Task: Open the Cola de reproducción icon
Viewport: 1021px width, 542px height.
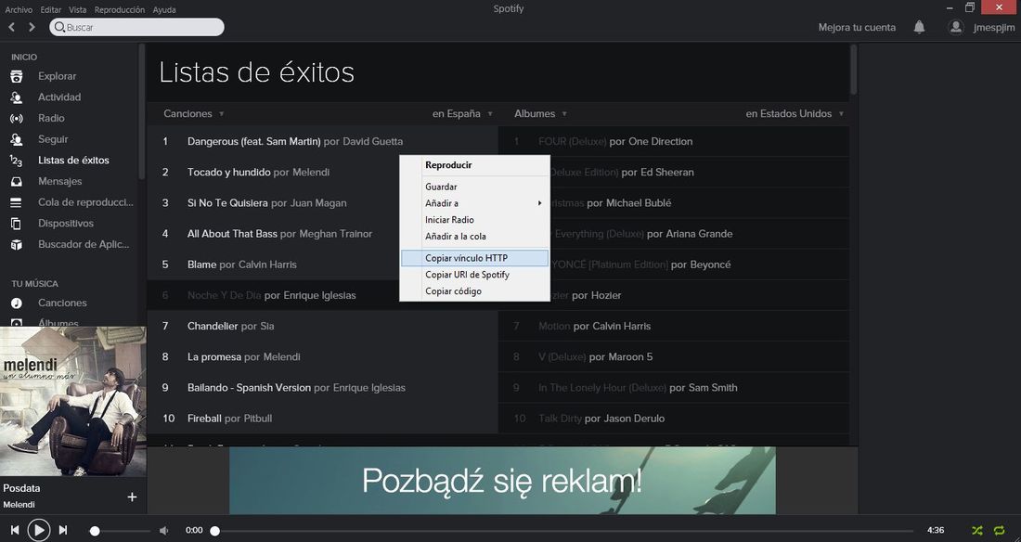Action: 17,202
